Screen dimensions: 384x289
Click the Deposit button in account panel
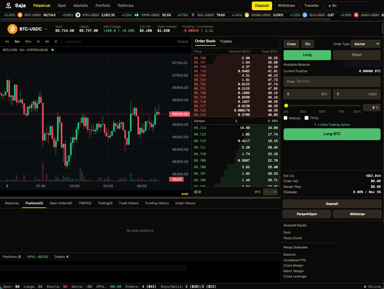pos(332,204)
